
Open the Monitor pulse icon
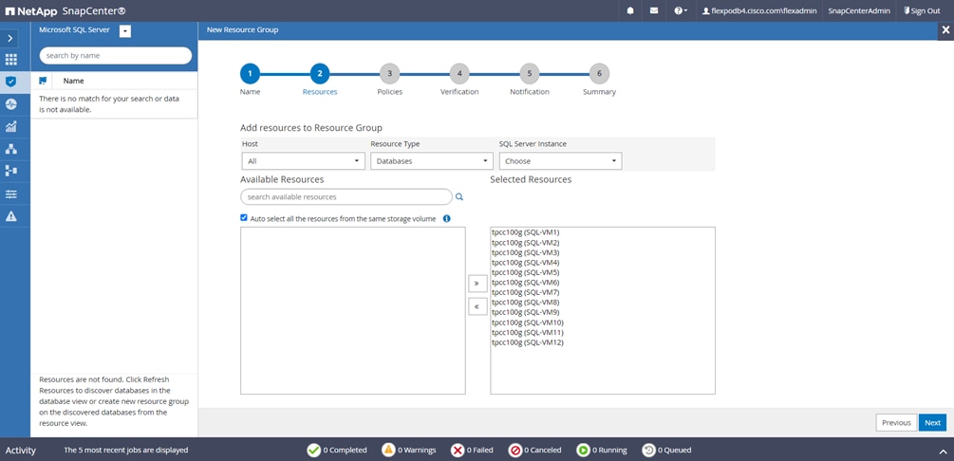[11, 104]
